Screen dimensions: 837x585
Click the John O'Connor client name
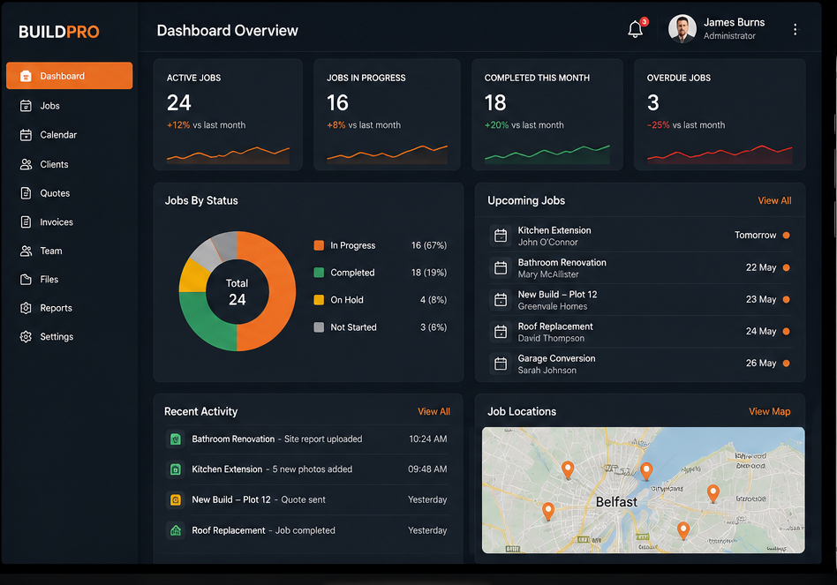pyautogui.click(x=547, y=242)
